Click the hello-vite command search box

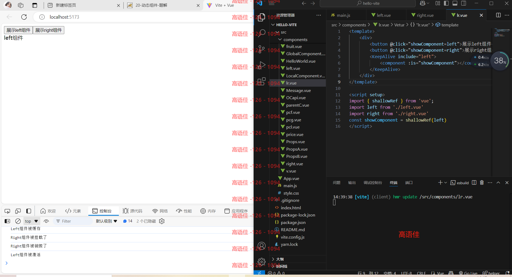(x=368, y=3)
